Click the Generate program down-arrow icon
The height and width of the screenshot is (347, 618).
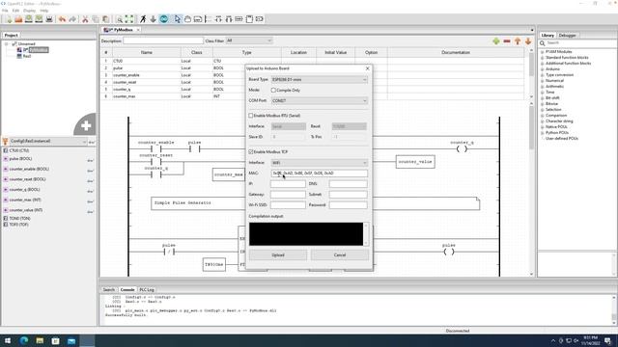click(153, 19)
